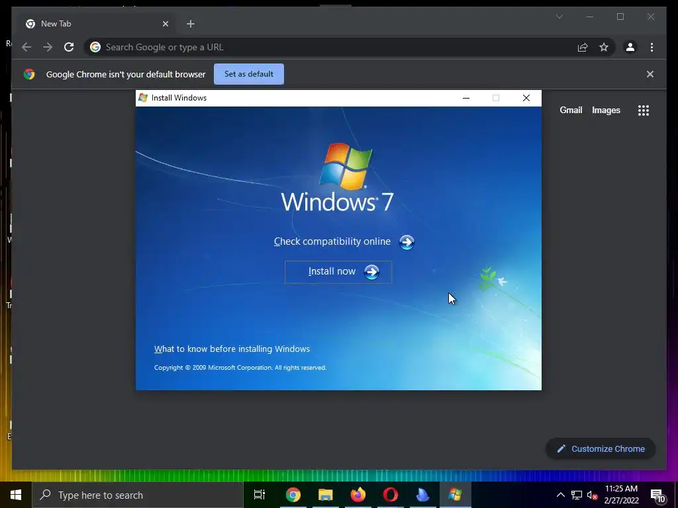Launch Opera from the taskbar

[x=390, y=495]
